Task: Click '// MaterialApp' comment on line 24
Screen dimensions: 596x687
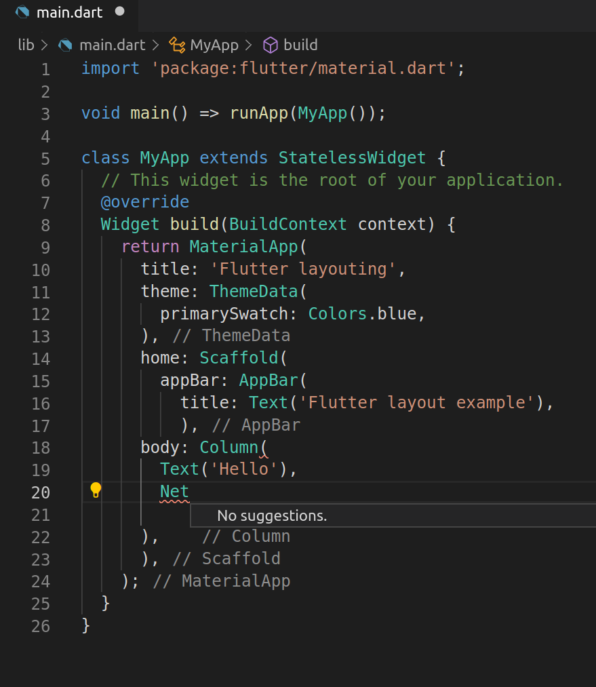Action: point(222,581)
